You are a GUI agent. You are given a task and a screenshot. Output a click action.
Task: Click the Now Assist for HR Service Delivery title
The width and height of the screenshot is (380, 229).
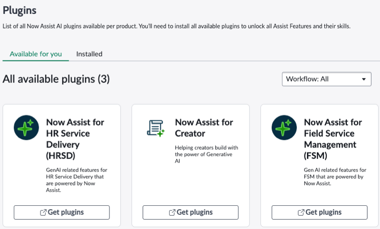click(x=75, y=139)
